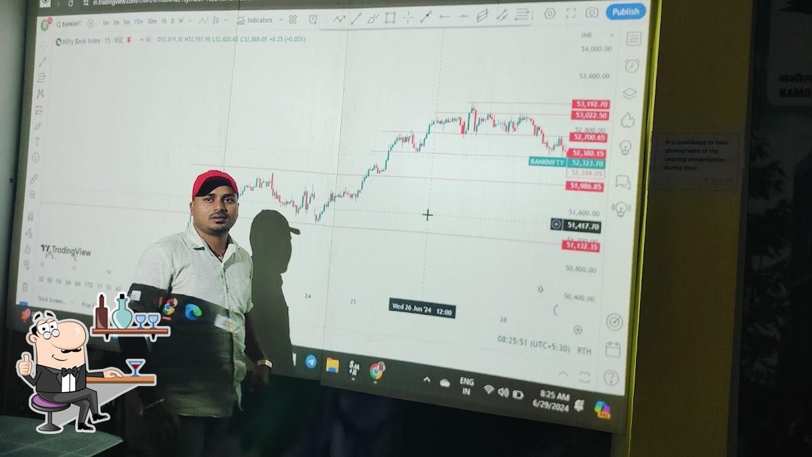Open candlestick chart type selector
This screenshot has height=457, width=812.
[215, 20]
